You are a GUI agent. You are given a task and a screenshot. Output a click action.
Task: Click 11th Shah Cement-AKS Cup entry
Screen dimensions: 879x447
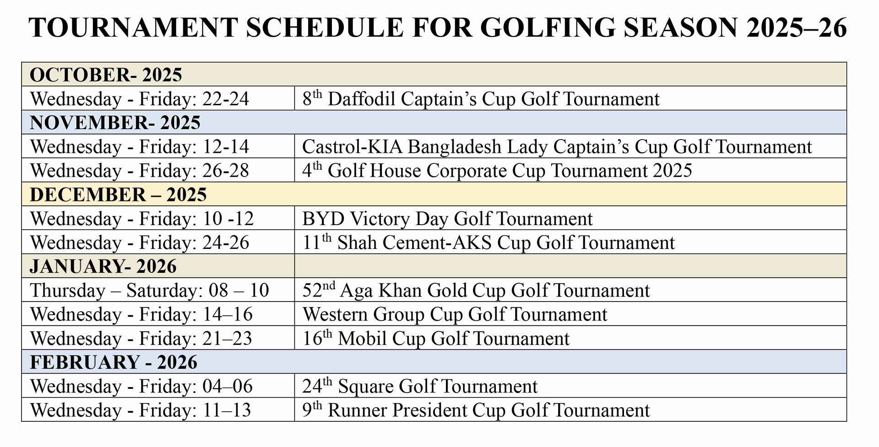488,242
